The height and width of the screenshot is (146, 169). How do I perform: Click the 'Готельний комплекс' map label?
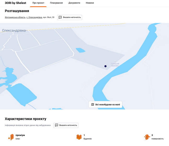tap(115, 65)
